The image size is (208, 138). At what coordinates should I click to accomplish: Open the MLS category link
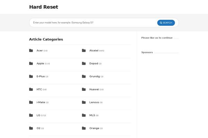[x=92, y=115]
